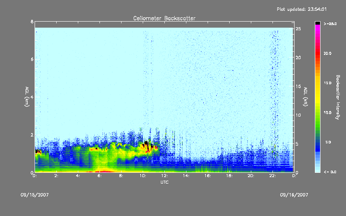Click the 25 kft tick label

tap(298, 29)
